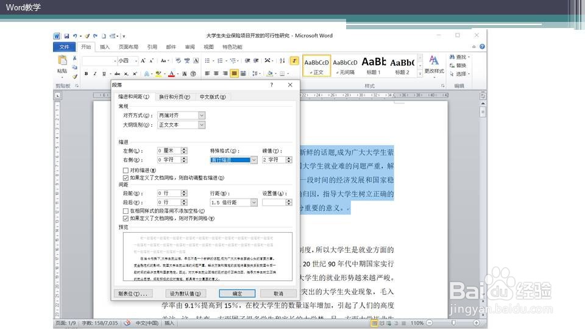Click the Word Help question mark icon
The height and width of the screenshot is (329, 585).
click(x=482, y=47)
